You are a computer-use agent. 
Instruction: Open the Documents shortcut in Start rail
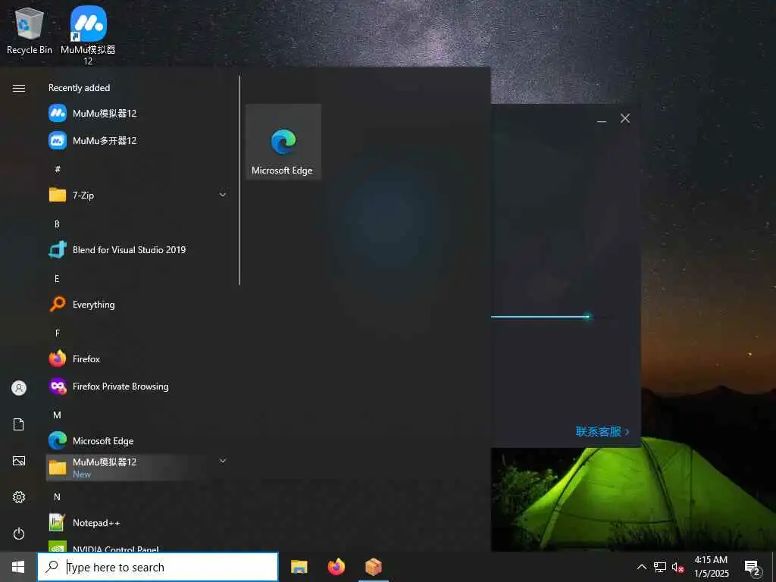19,424
